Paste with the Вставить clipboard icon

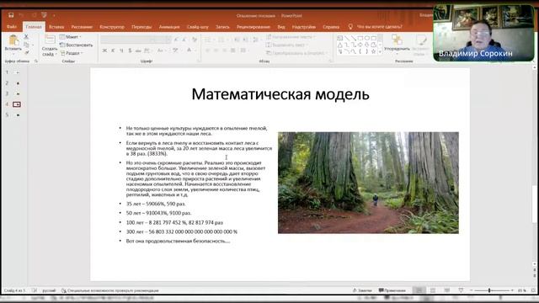(x=13, y=40)
